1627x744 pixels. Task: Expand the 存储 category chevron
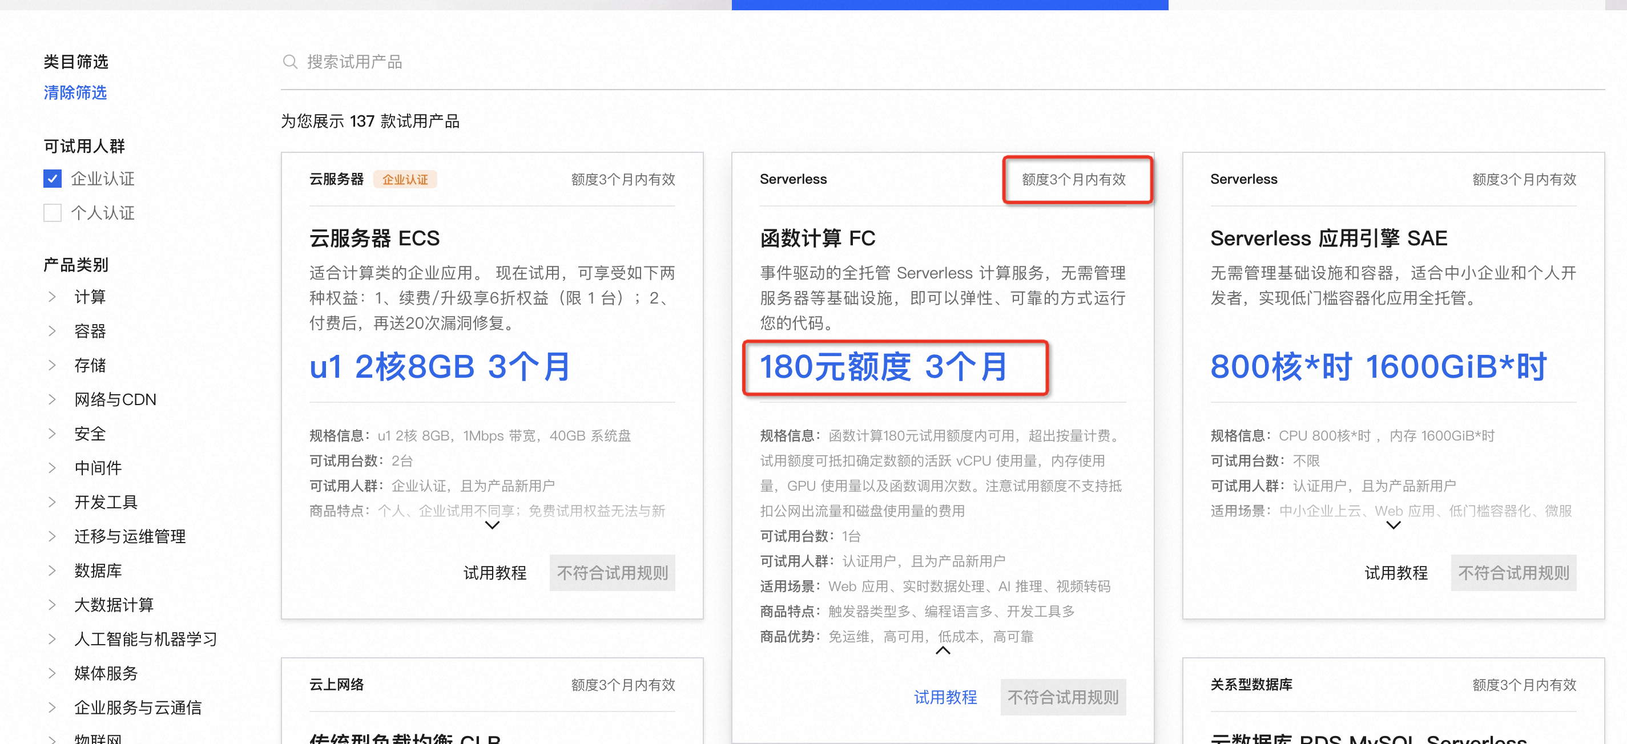(x=53, y=365)
